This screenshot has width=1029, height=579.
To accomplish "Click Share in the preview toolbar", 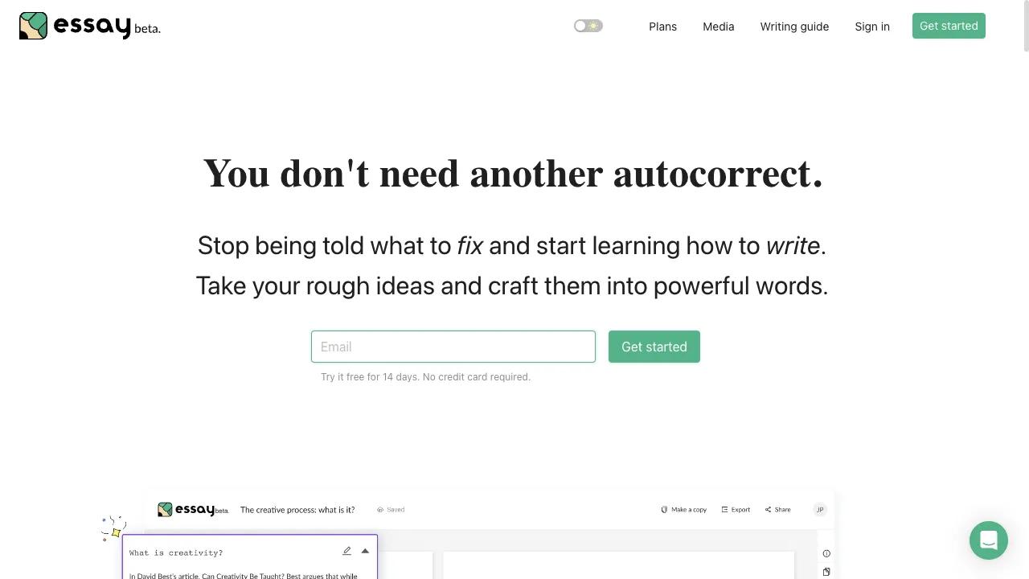I will (778, 509).
